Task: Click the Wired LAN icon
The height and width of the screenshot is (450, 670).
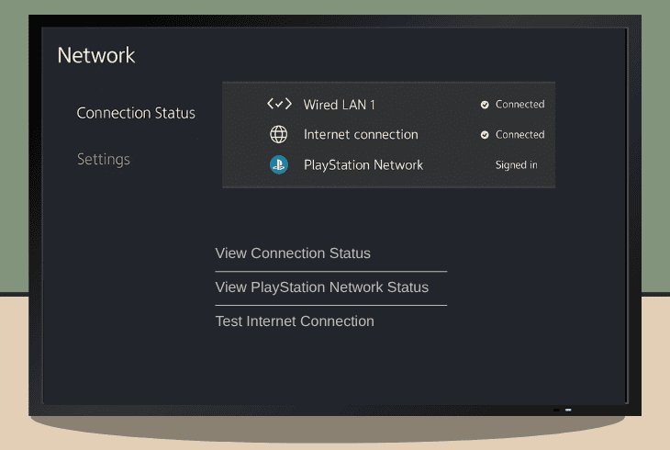Action: pos(279,104)
